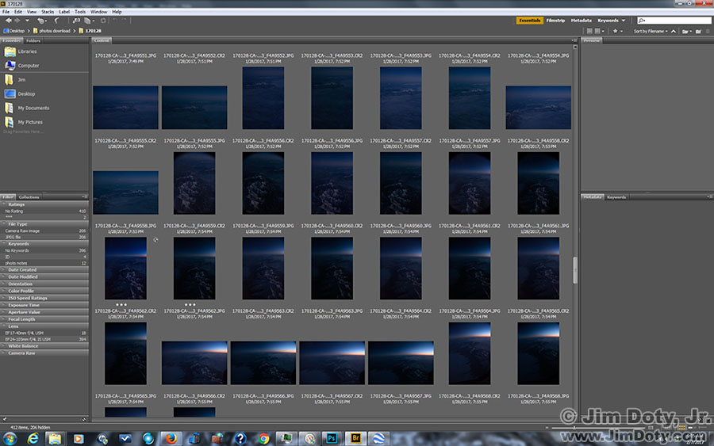Open My Documents favorite

click(27, 109)
